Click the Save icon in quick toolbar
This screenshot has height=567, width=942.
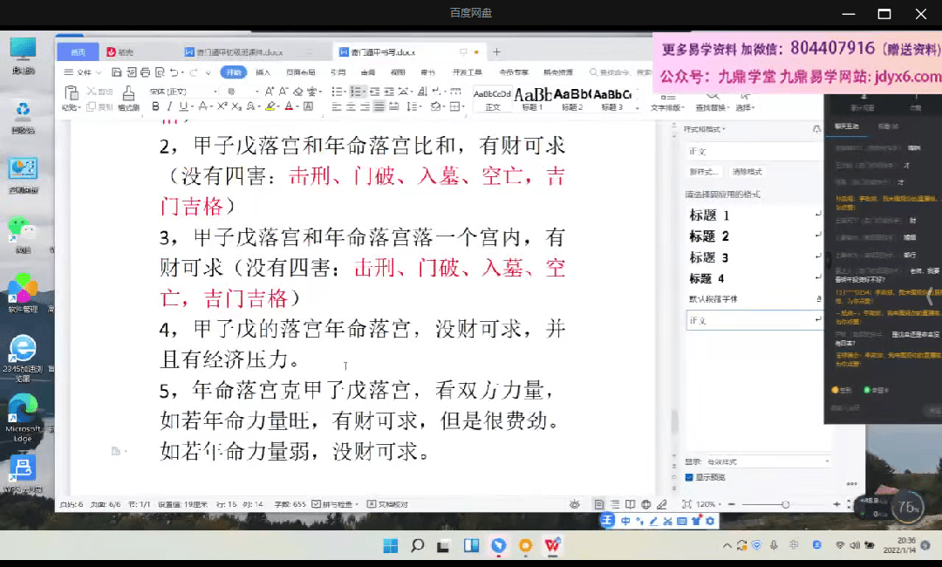pos(118,72)
